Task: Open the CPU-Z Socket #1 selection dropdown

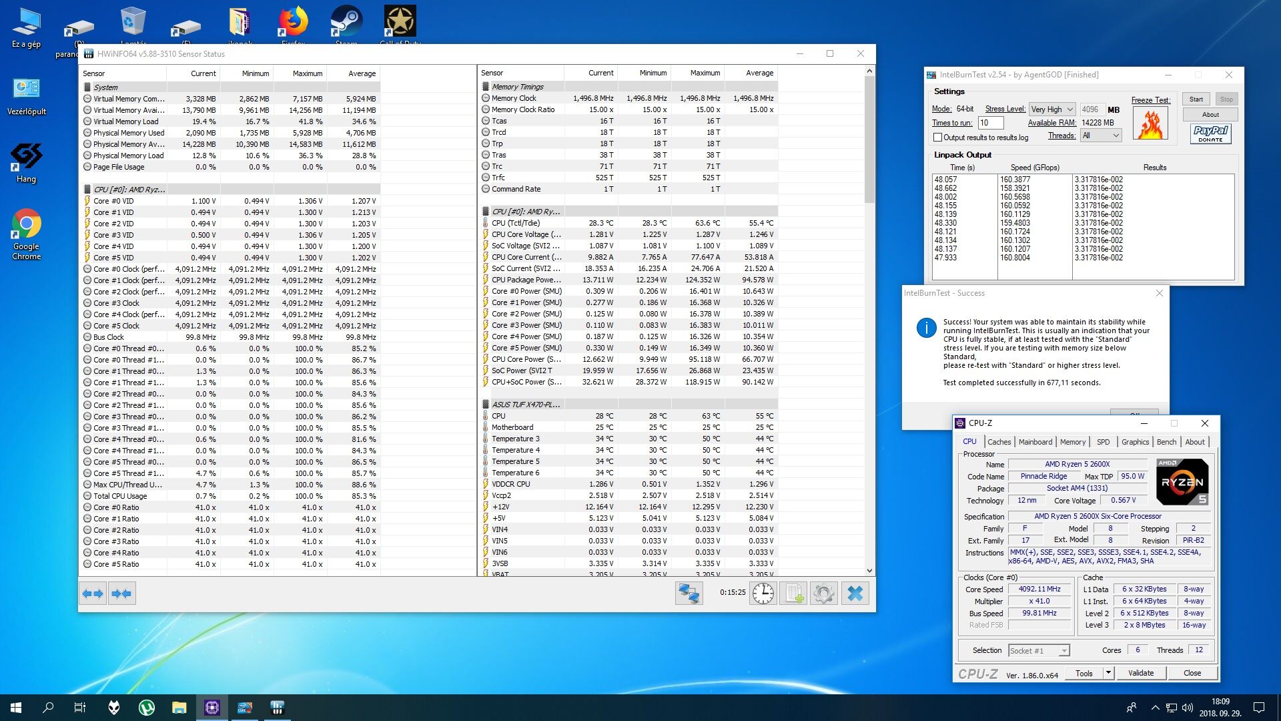Action: pos(1039,651)
